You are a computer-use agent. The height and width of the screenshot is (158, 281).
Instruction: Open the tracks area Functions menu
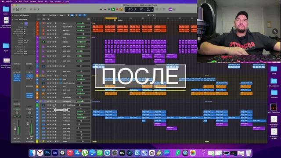(x=53, y=15)
